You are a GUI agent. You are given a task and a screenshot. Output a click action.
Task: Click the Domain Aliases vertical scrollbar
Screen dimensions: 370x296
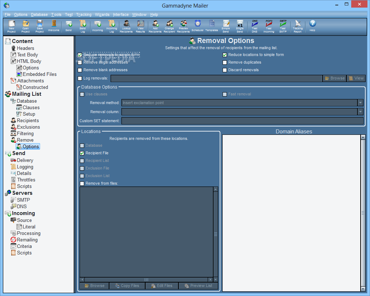point(363,213)
